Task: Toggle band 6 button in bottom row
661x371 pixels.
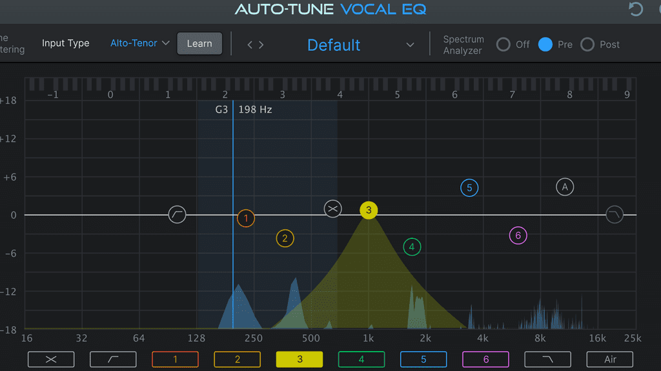Action: coord(485,359)
